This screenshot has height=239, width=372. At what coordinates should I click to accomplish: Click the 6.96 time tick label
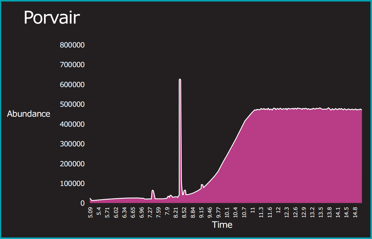click(x=141, y=212)
